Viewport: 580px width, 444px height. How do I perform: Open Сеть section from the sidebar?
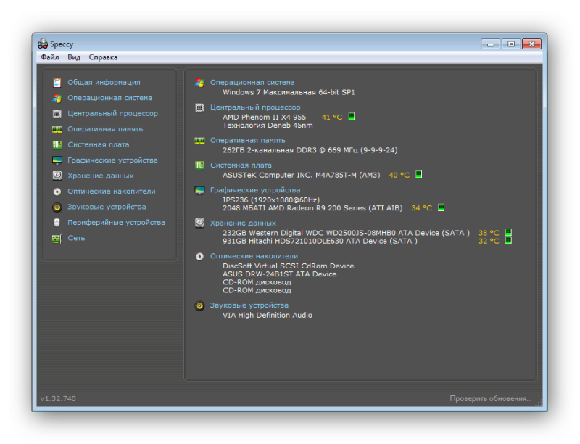click(x=76, y=238)
